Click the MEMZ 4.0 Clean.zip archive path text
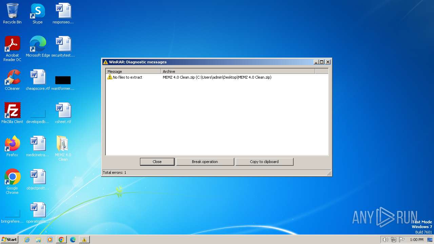 pyautogui.click(x=217, y=77)
